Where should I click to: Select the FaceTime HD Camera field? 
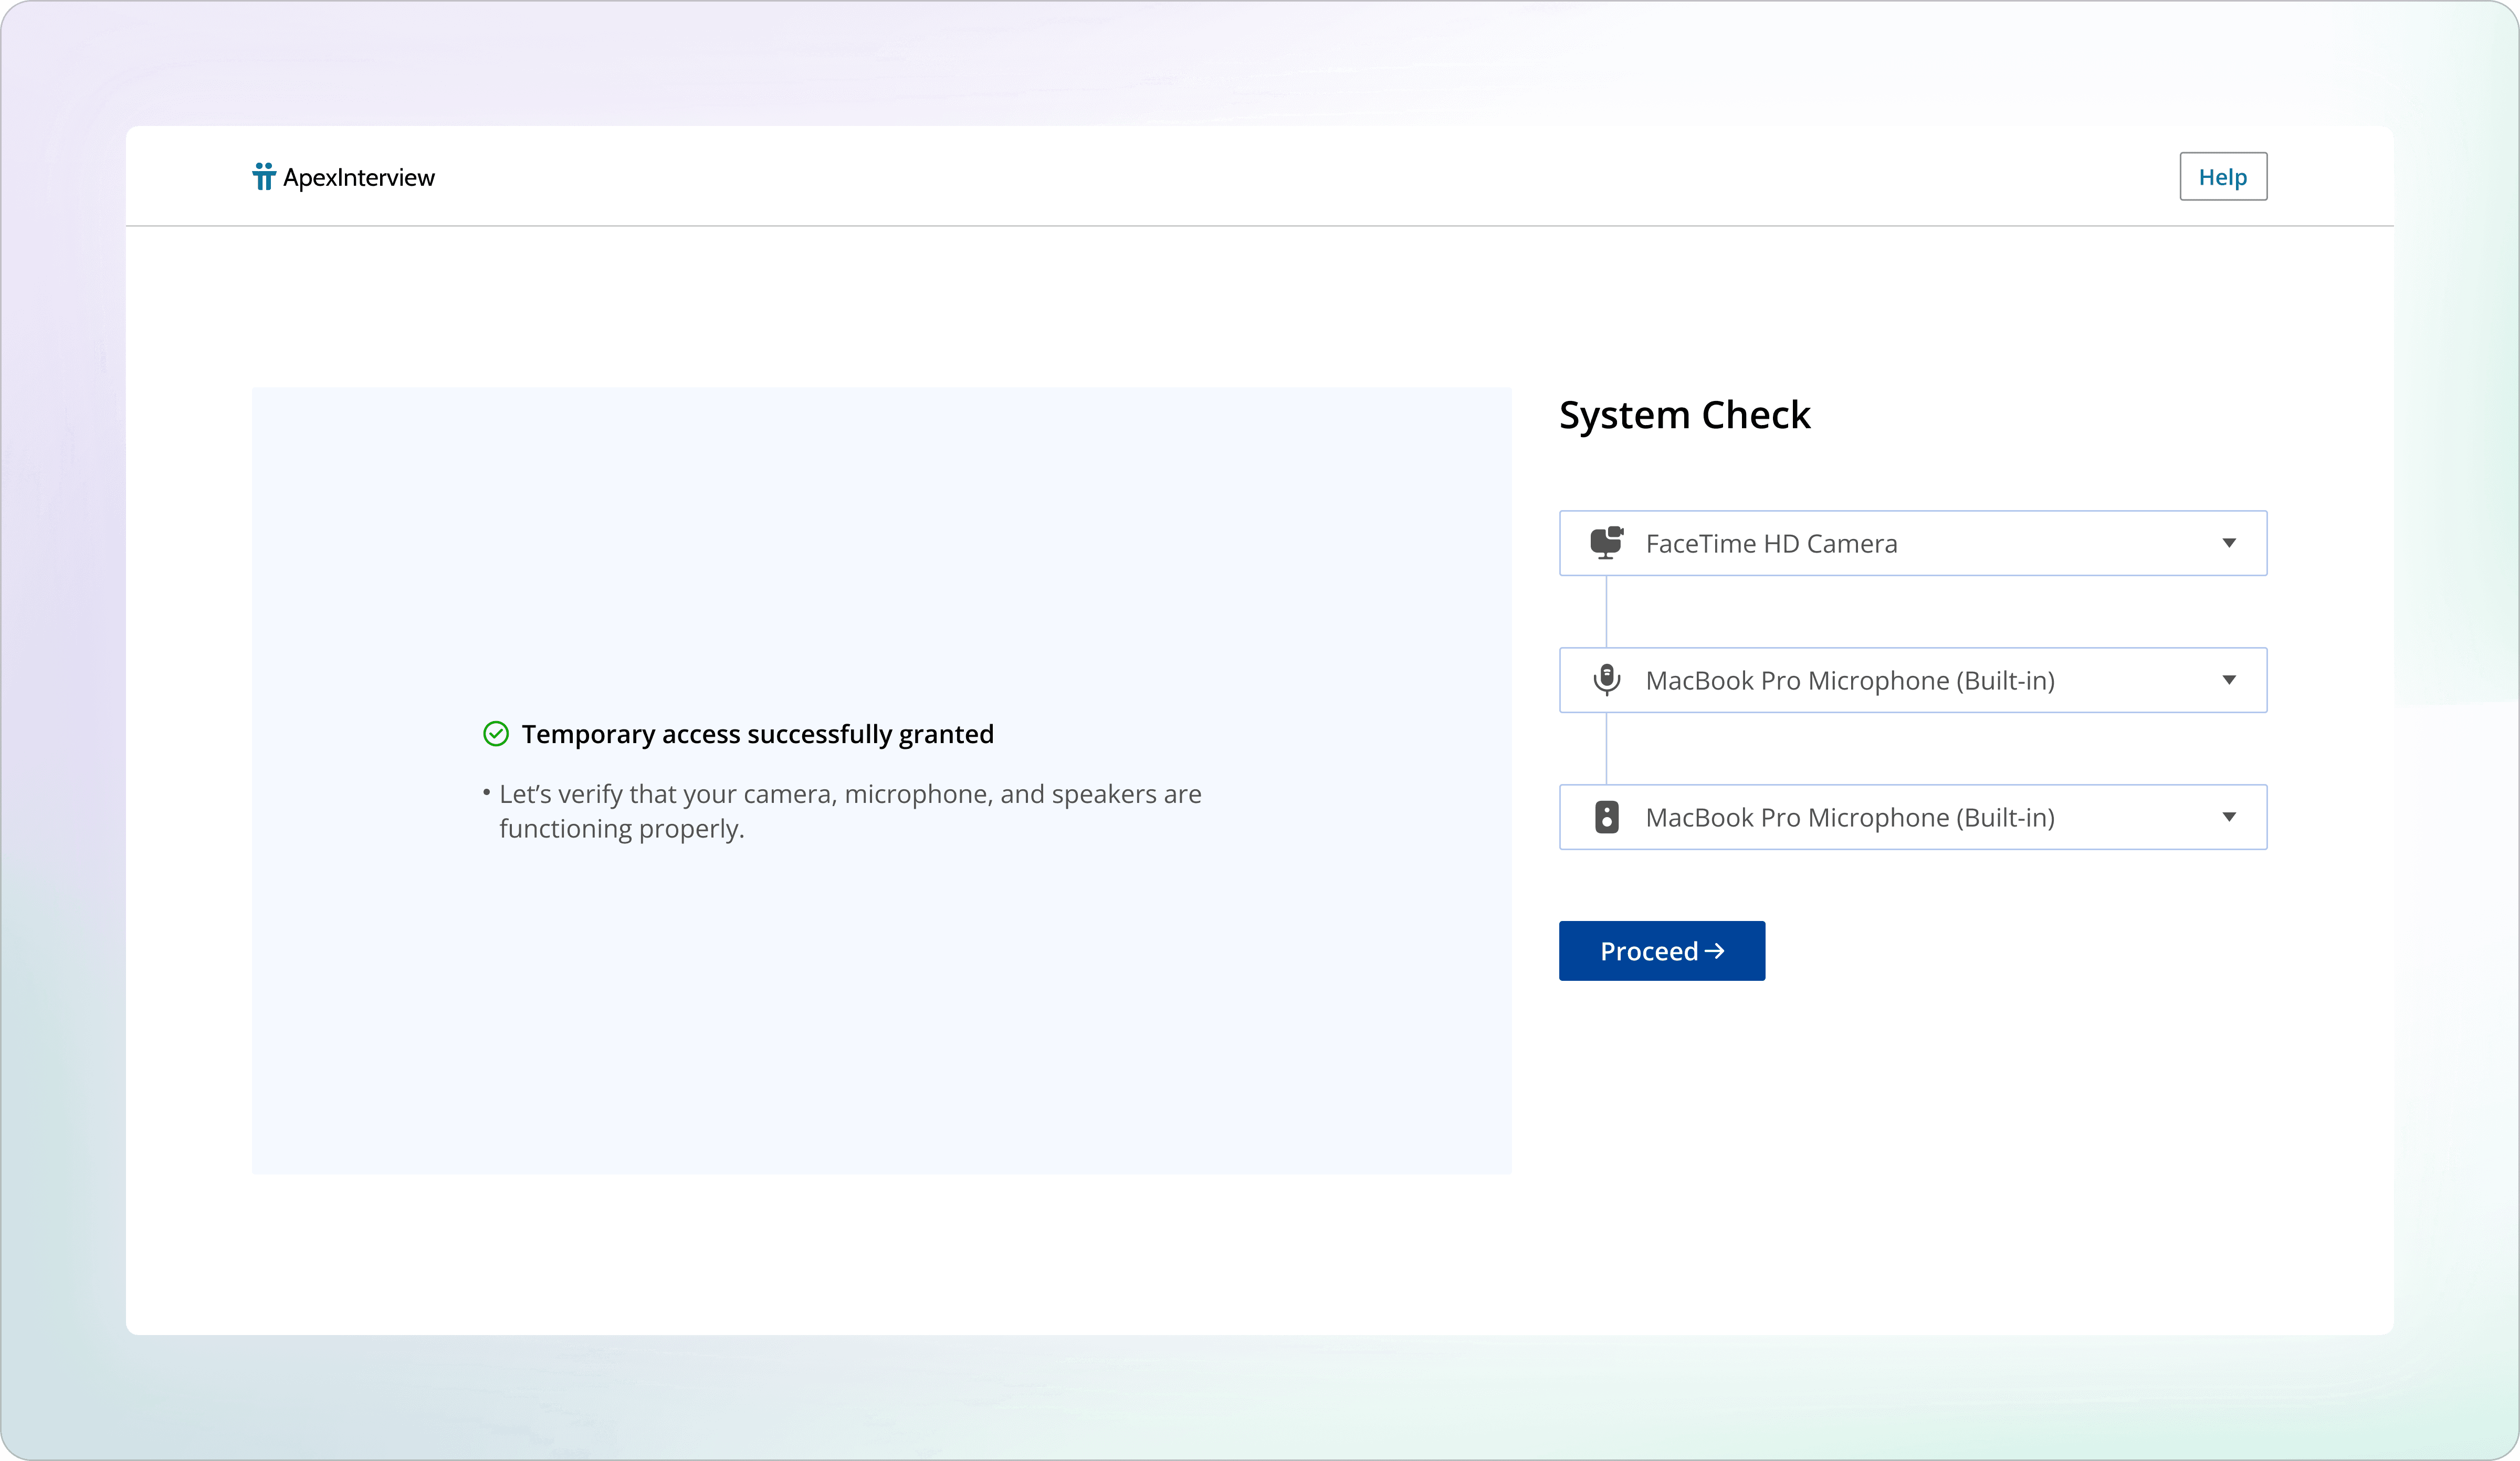pos(1771,544)
